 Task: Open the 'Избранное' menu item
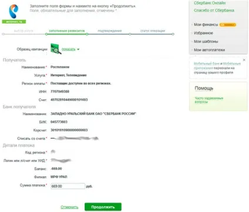[x=203, y=33]
